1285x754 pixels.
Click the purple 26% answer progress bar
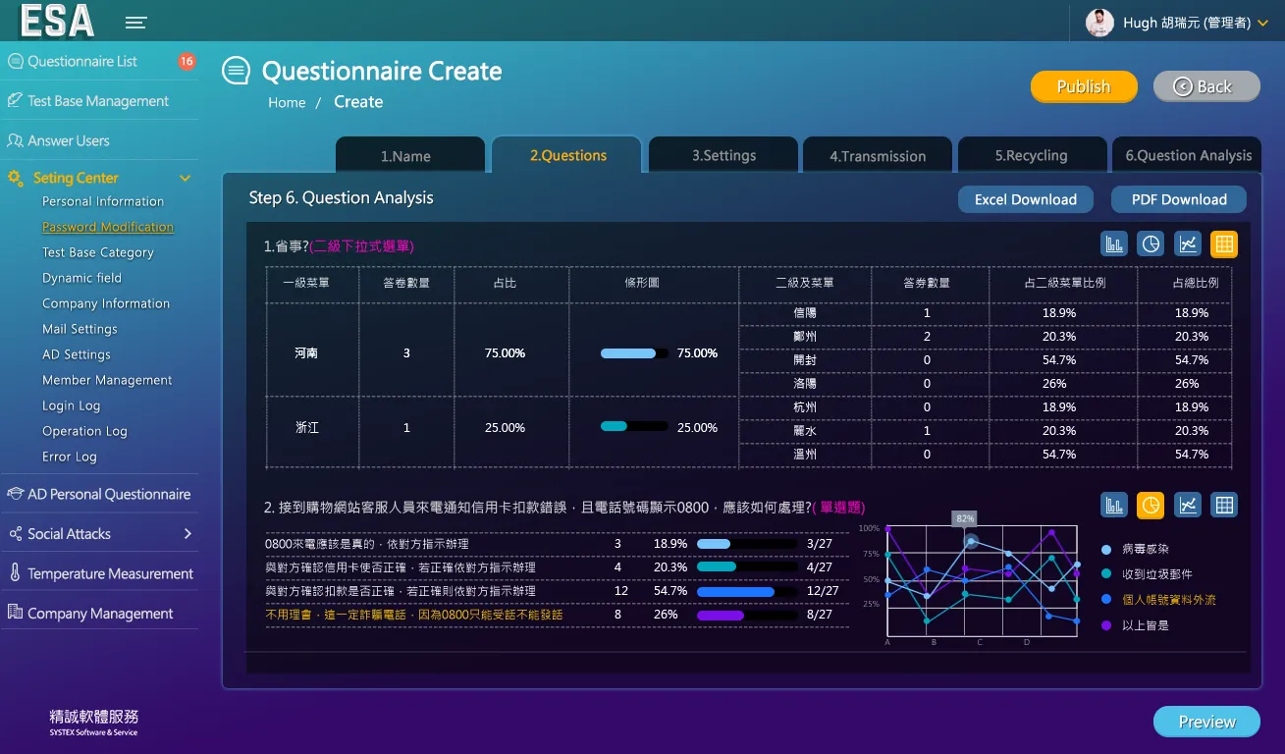pyautogui.click(x=746, y=615)
